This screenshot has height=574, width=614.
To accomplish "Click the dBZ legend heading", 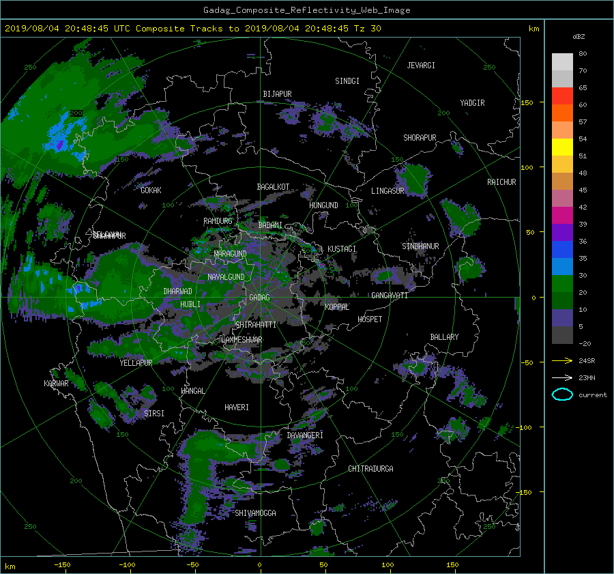I will click(x=579, y=37).
